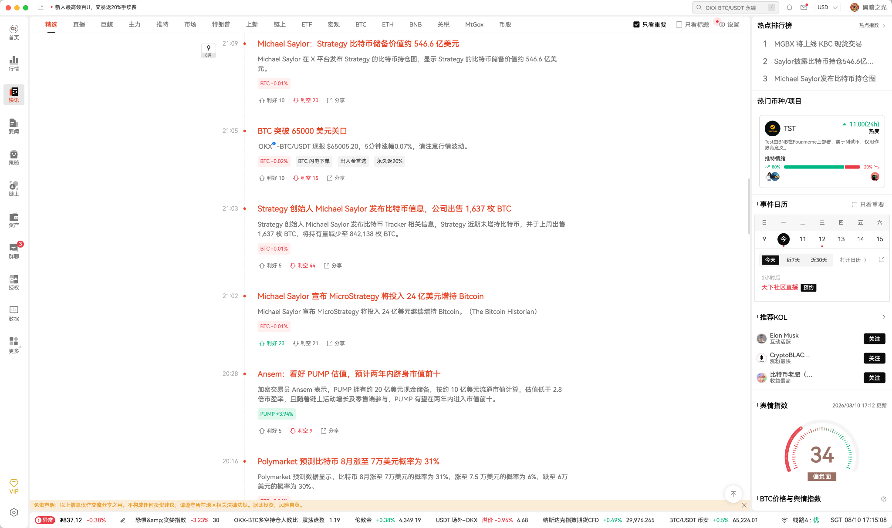Open headline Polymarket 预测比特币 8月涨至
This screenshot has width=892, height=528.
[348, 461]
